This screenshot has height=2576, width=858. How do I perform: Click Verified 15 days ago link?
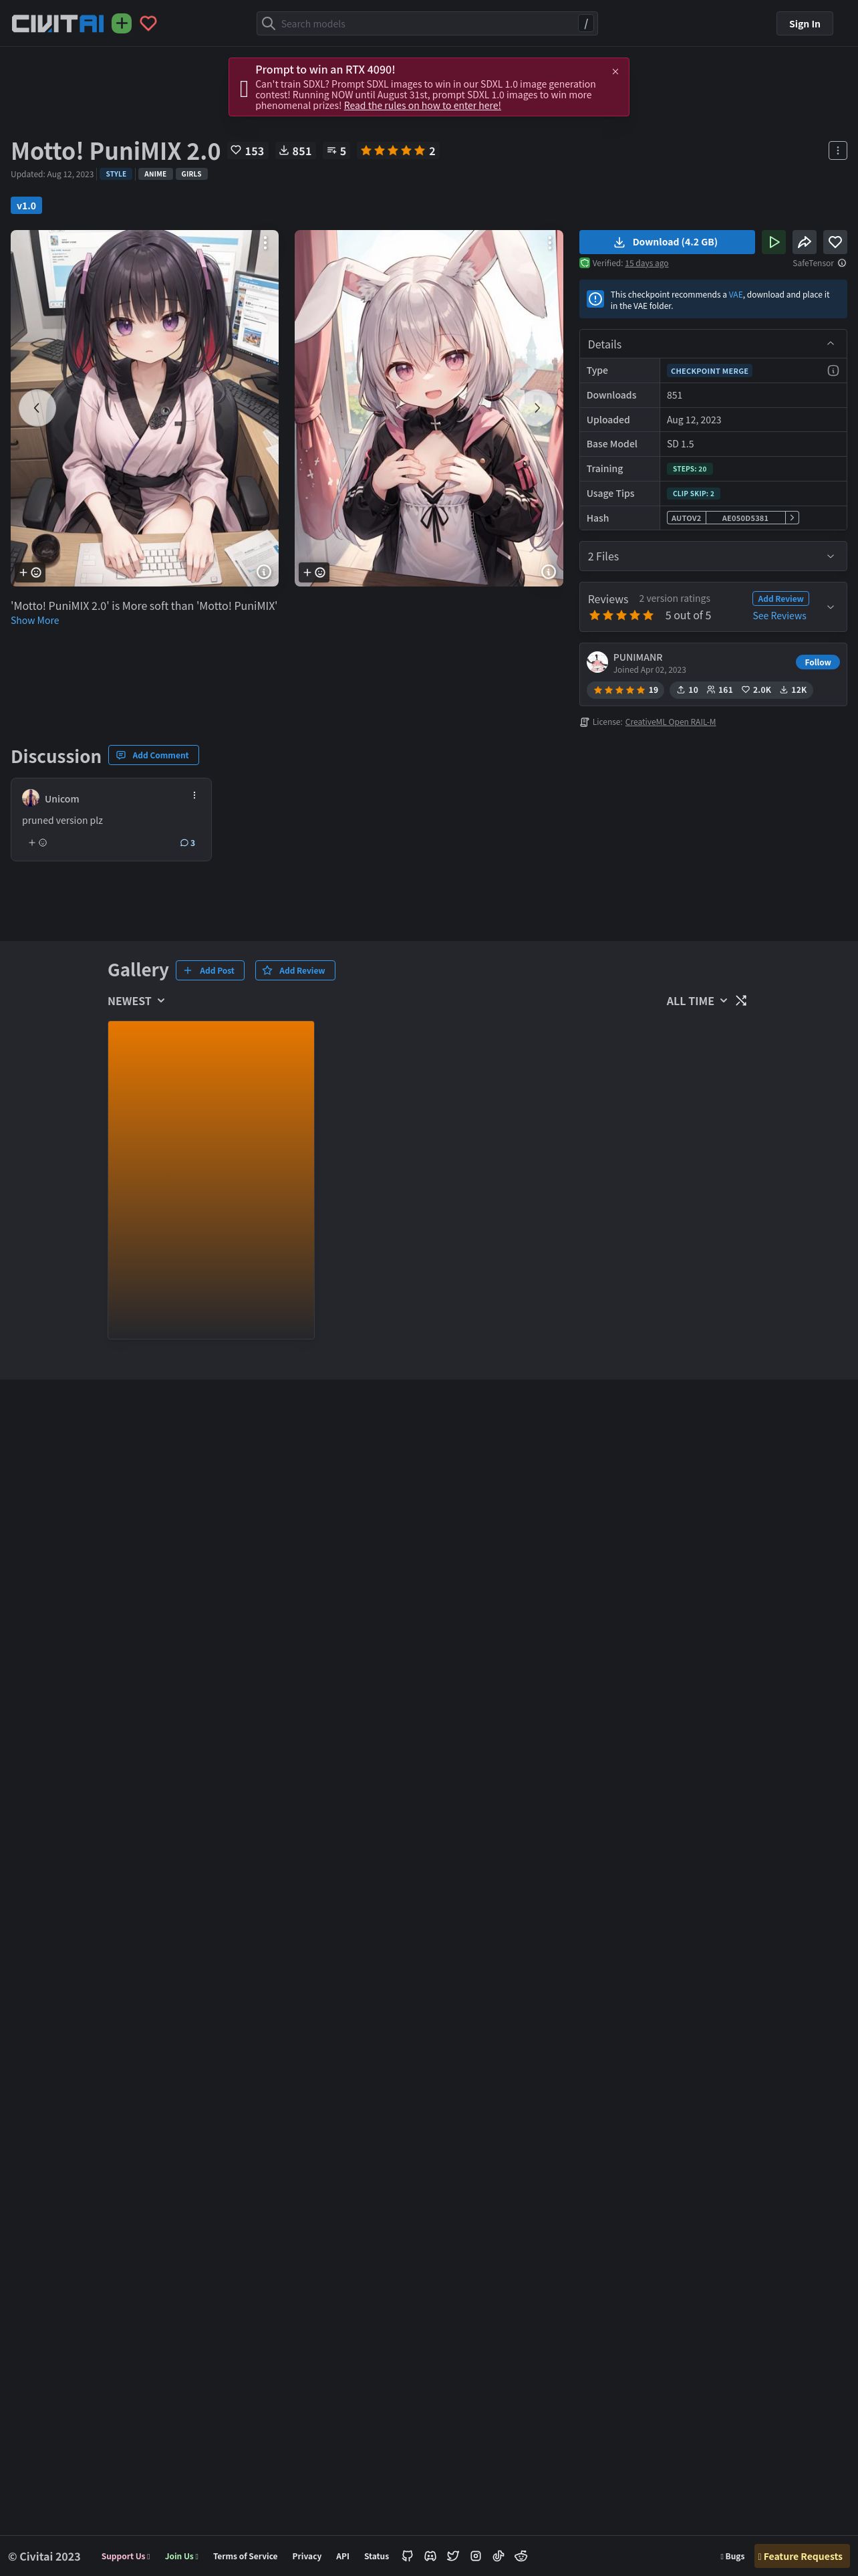click(x=646, y=263)
